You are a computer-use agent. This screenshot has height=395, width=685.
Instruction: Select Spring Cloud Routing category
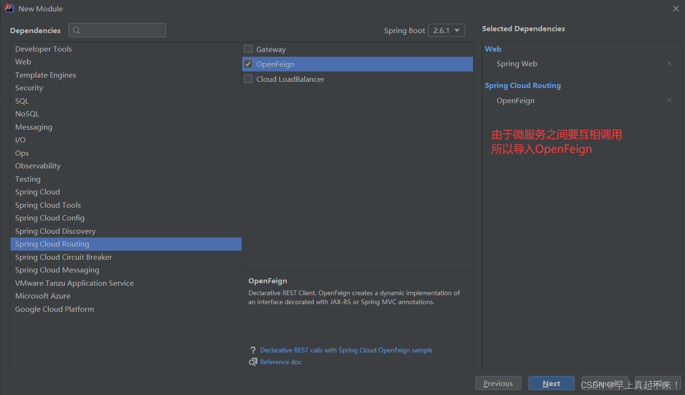126,244
